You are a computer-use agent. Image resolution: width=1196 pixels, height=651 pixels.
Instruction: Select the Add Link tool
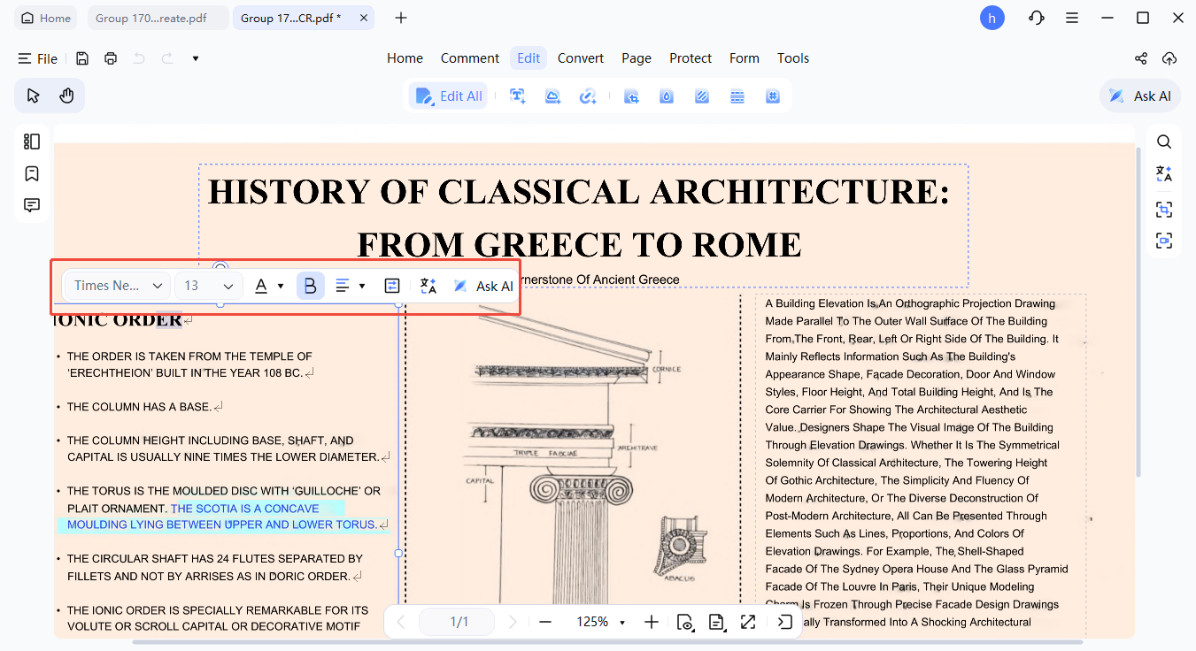(x=588, y=96)
